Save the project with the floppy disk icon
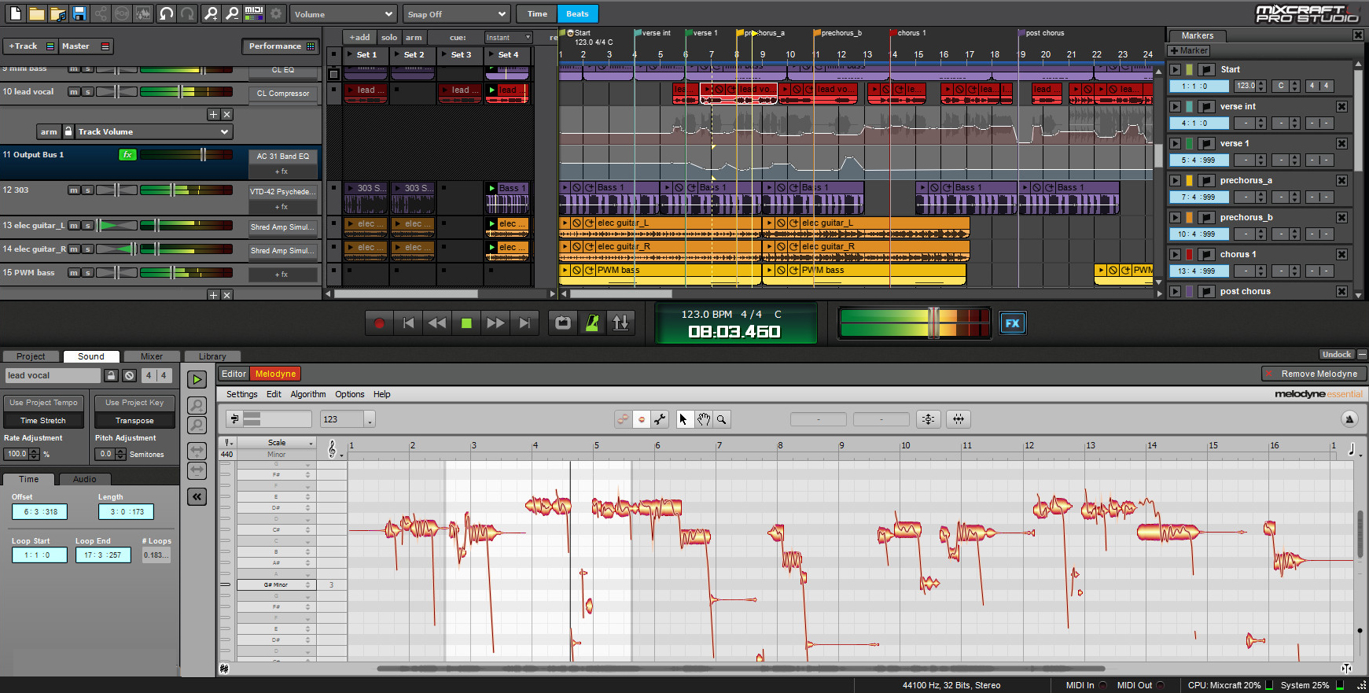The height and width of the screenshot is (693, 1369). pos(79,13)
